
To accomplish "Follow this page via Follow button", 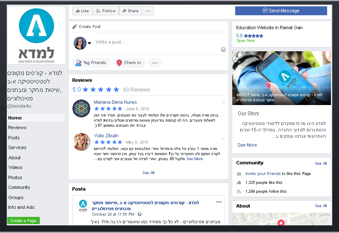I will click(x=106, y=11).
